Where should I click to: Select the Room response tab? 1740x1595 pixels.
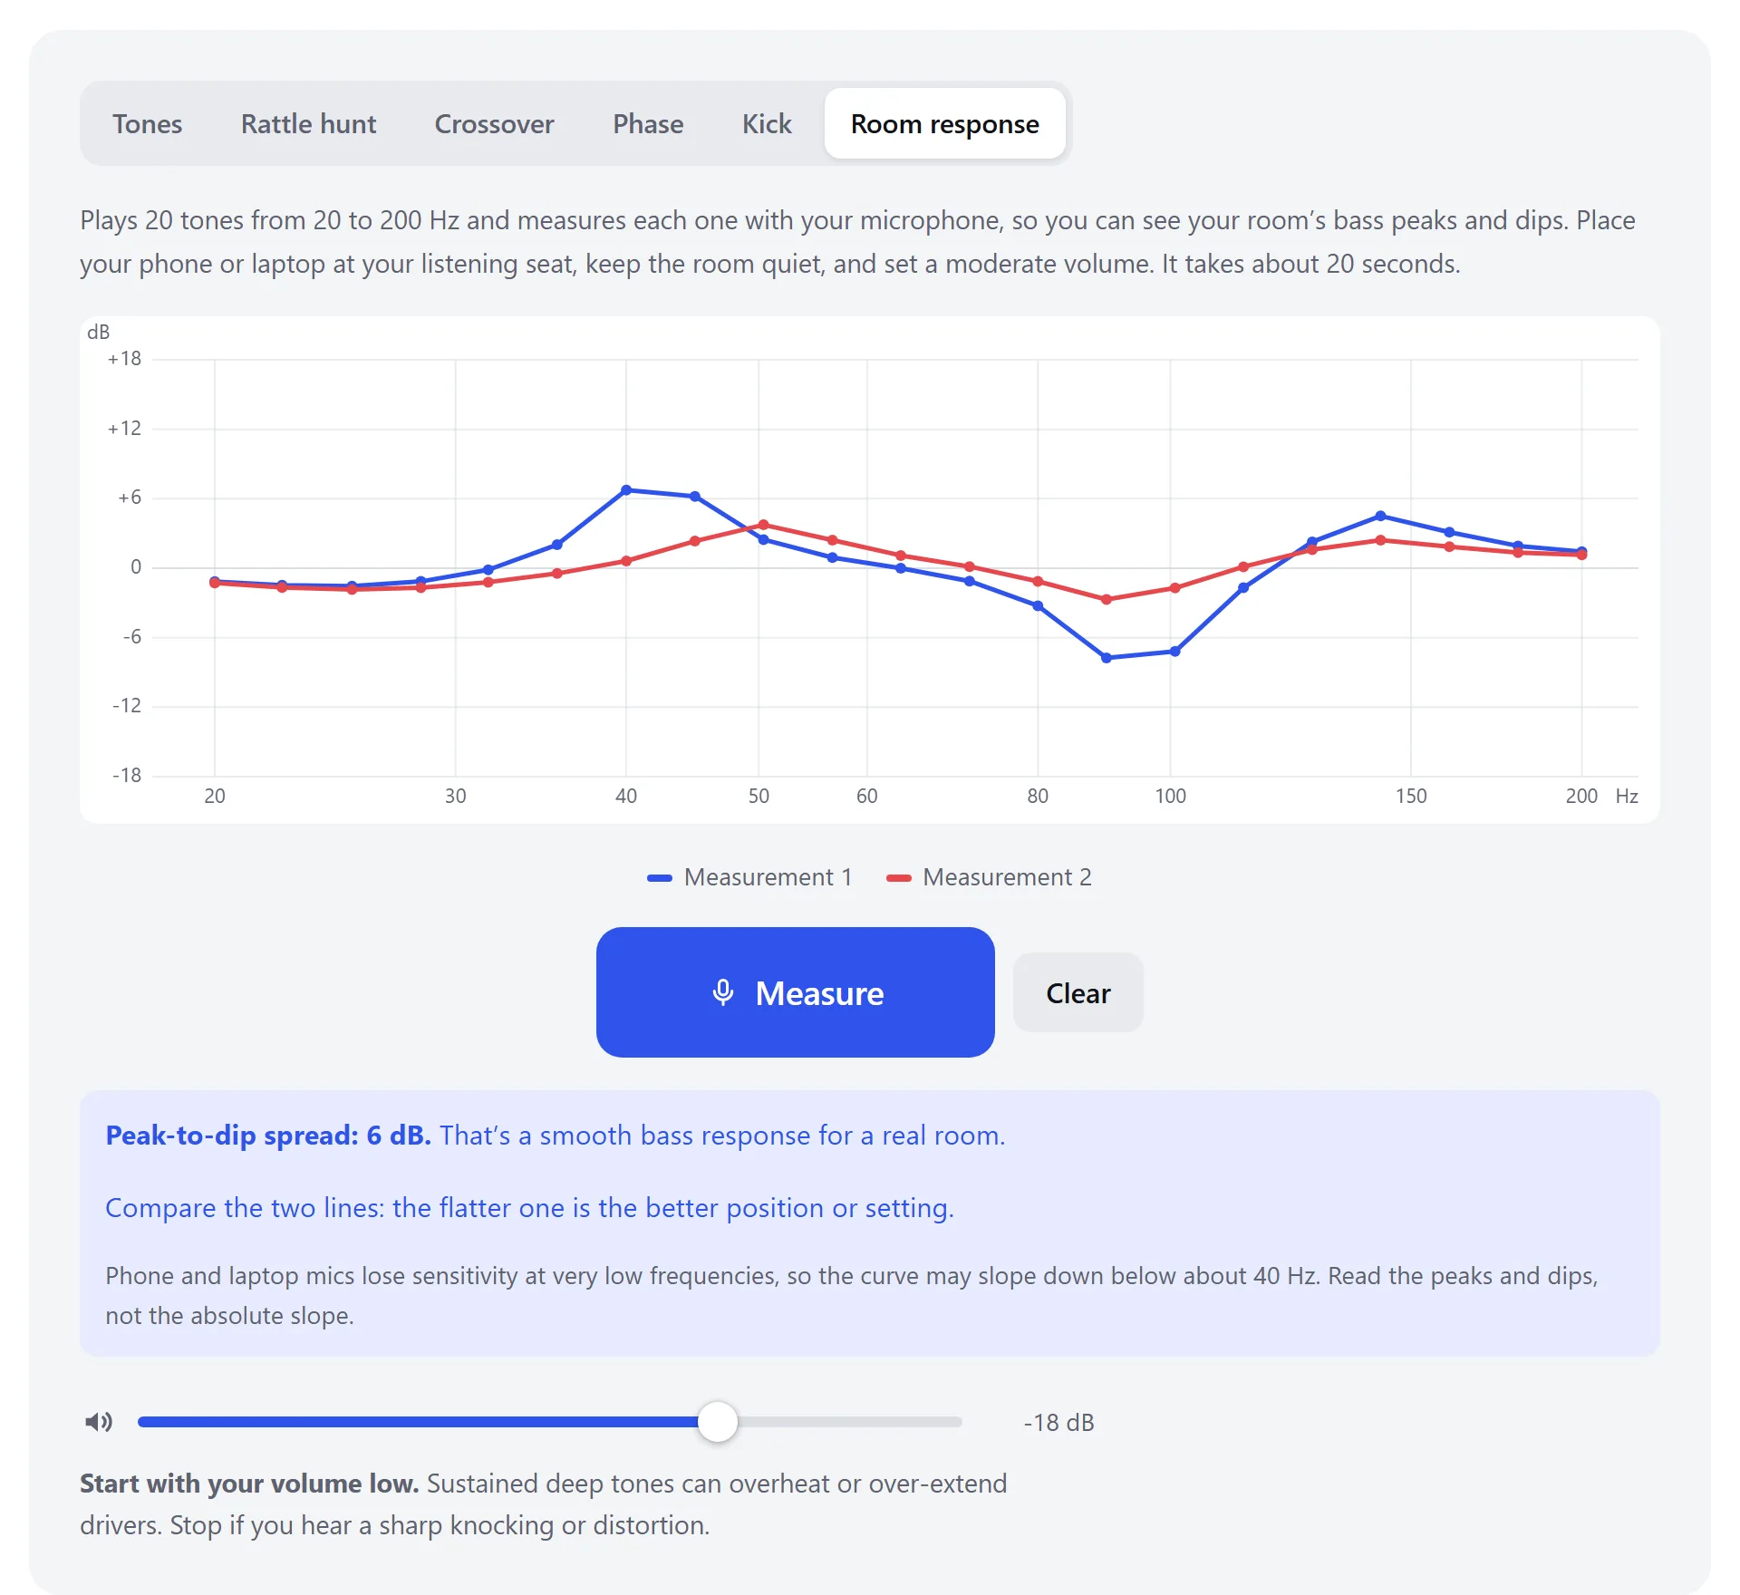(944, 123)
